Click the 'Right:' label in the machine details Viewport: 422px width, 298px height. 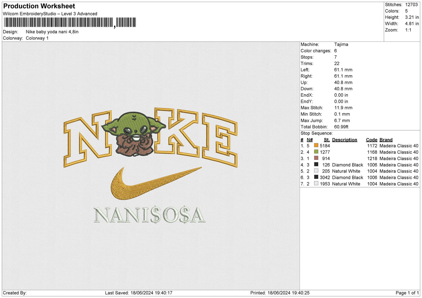pos(307,76)
